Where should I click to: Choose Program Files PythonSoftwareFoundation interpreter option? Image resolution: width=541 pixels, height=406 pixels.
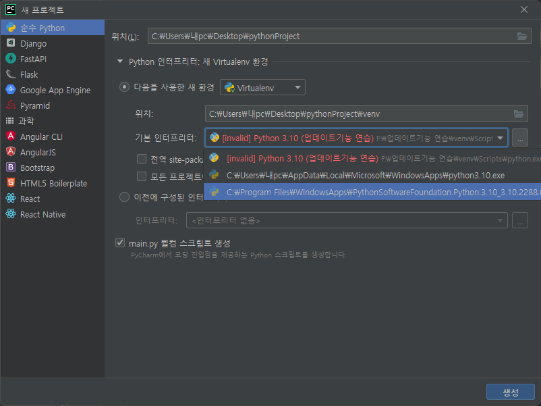tap(372, 192)
